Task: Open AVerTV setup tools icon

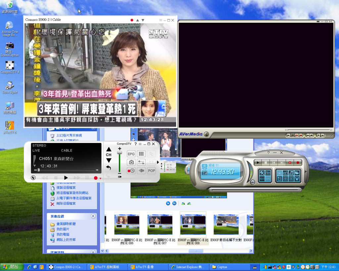Action: [262, 173]
